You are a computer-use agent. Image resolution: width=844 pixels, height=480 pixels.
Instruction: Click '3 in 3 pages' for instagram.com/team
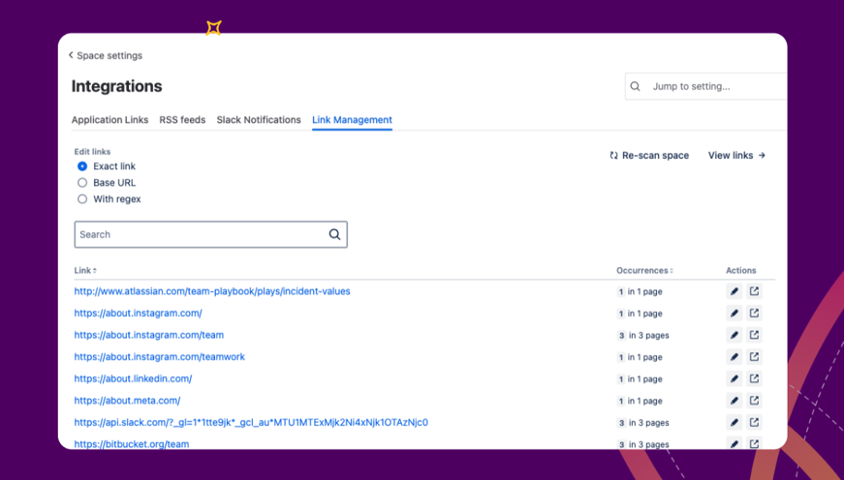click(642, 336)
